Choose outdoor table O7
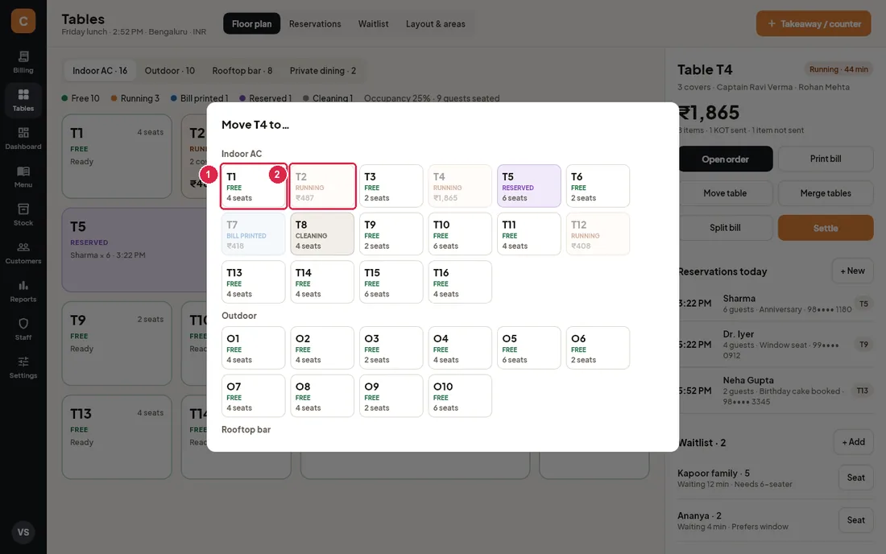 pos(253,396)
